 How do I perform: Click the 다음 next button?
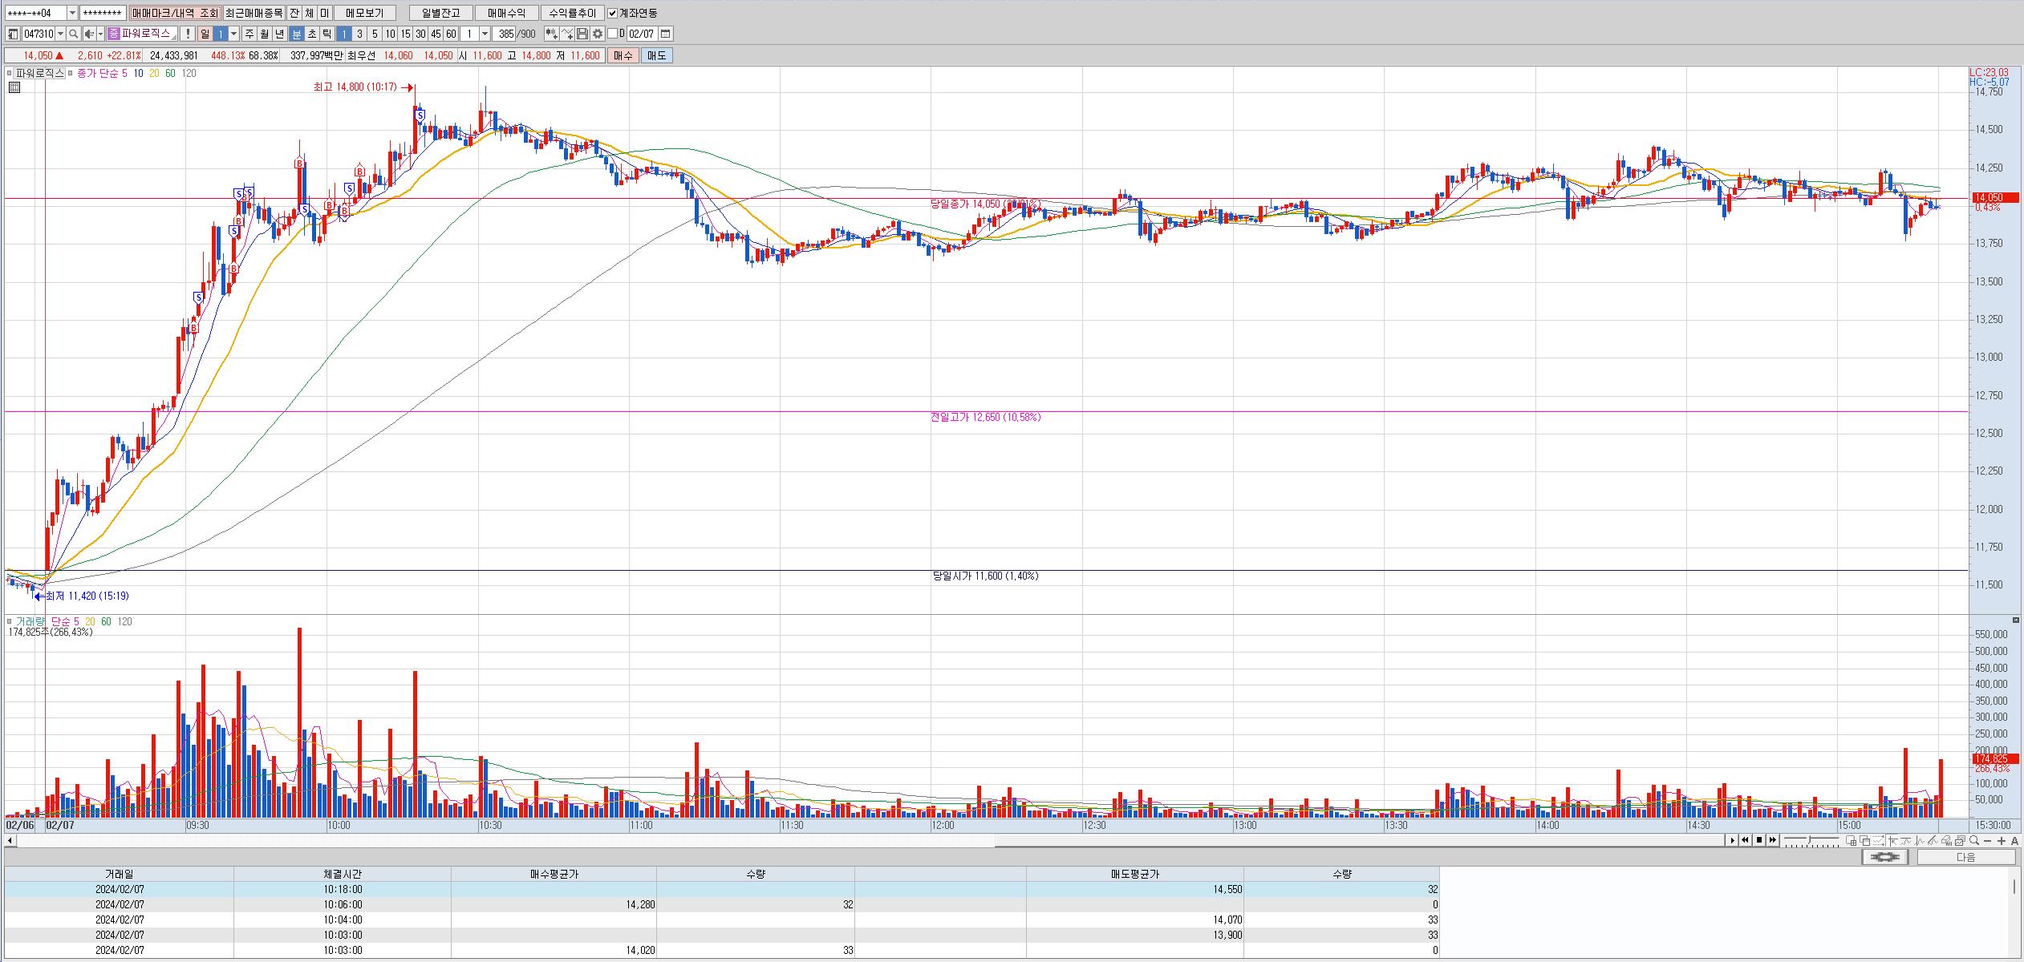coord(1965,857)
